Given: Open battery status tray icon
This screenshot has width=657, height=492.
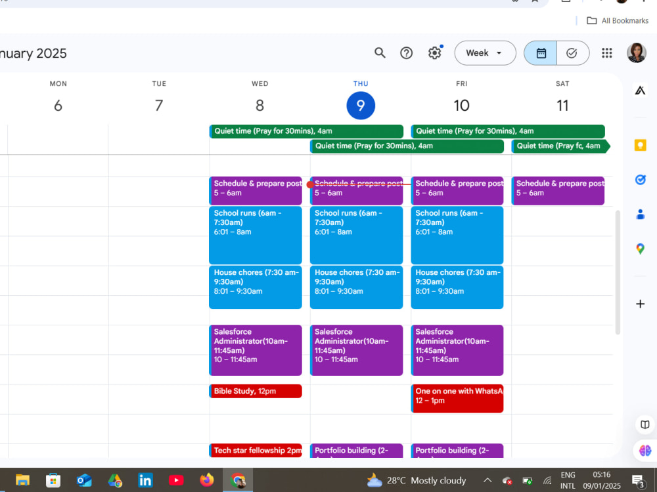Looking at the screenshot, I should tap(527, 480).
